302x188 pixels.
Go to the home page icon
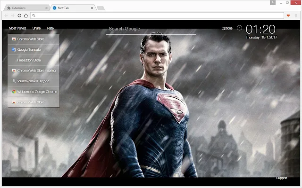click(x=26, y=16)
